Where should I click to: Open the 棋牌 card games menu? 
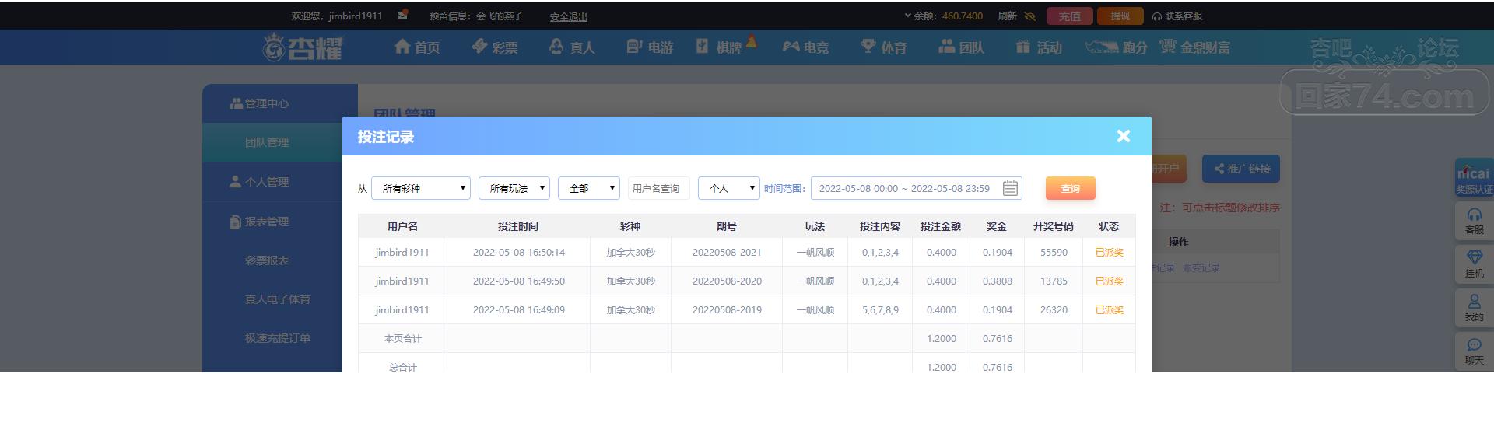pos(720,47)
